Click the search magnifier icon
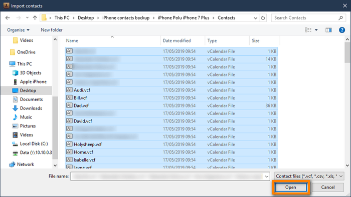The image size is (351, 197). tap(340, 18)
